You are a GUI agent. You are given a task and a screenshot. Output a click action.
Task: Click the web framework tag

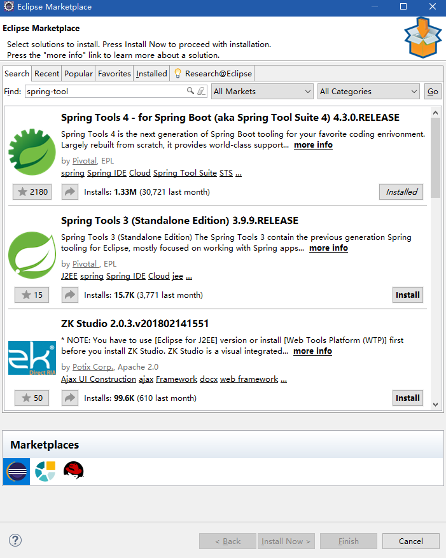[249, 379]
